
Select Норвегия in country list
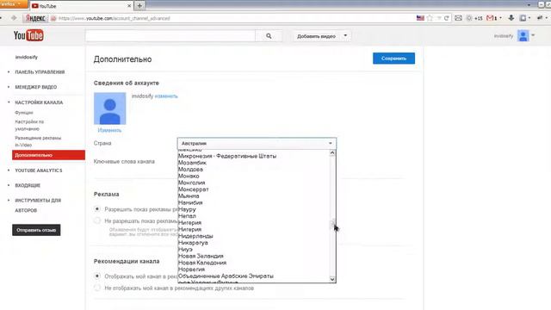coord(255,270)
